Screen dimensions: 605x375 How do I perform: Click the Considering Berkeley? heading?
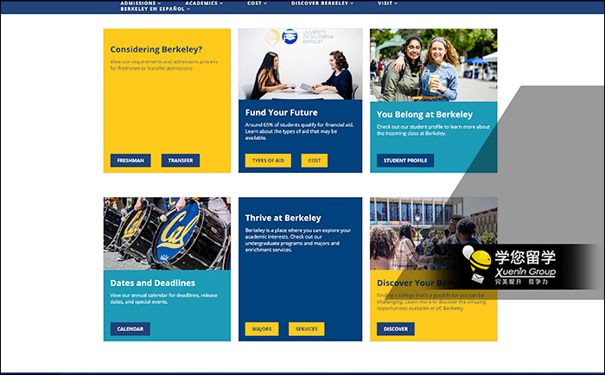pyautogui.click(x=156, y=49)
